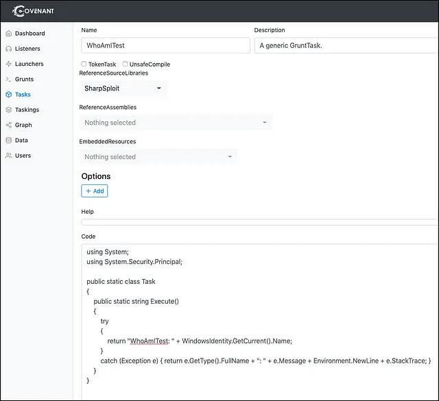This screenshot has width=439, height=401.
Task: Click the Graph share-nodes icon
Action: (9, 125)
